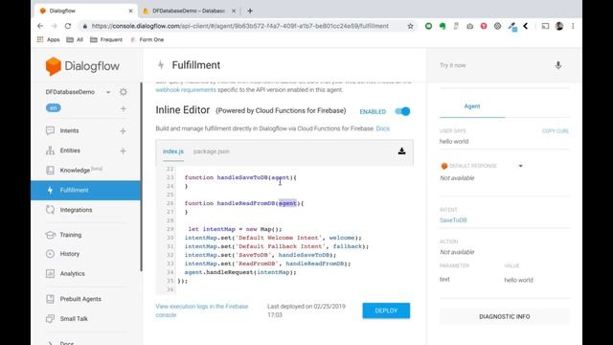Click the agent.handleRequest(intentMap) line
This screenshot has width=613, height=345.
point(240,272)
